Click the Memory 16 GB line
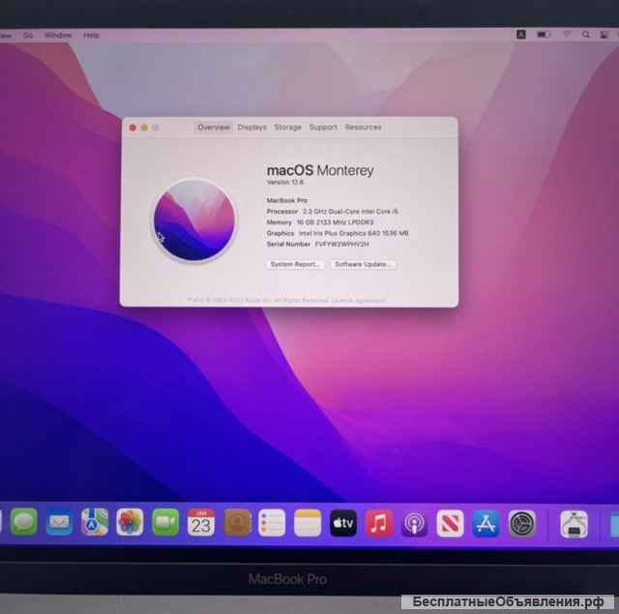 [x=320, y=222]
